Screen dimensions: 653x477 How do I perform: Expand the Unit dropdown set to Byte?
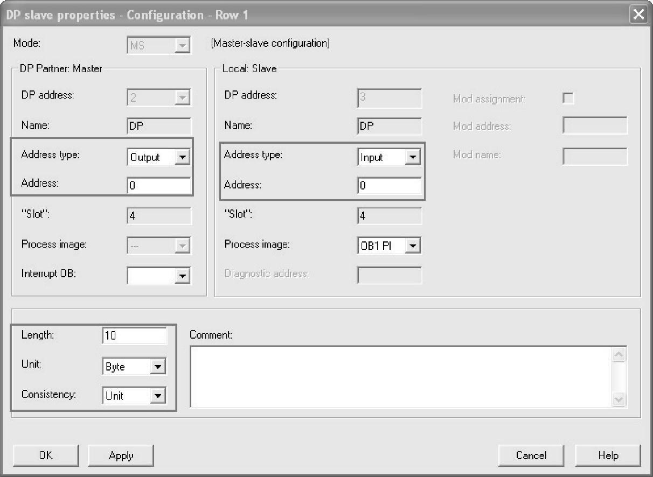157,367
